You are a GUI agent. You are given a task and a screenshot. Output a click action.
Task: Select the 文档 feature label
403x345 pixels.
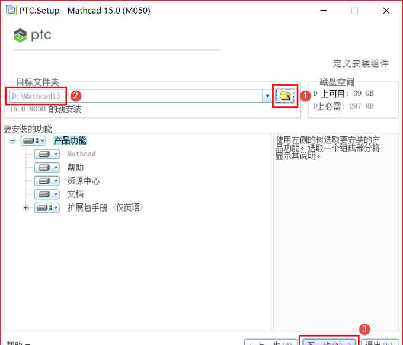click(x=75, y=194)
